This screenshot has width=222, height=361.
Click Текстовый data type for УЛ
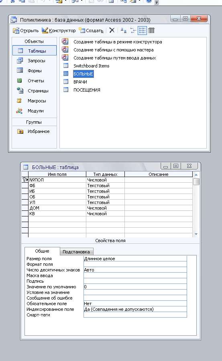click(x=105, y=202)
